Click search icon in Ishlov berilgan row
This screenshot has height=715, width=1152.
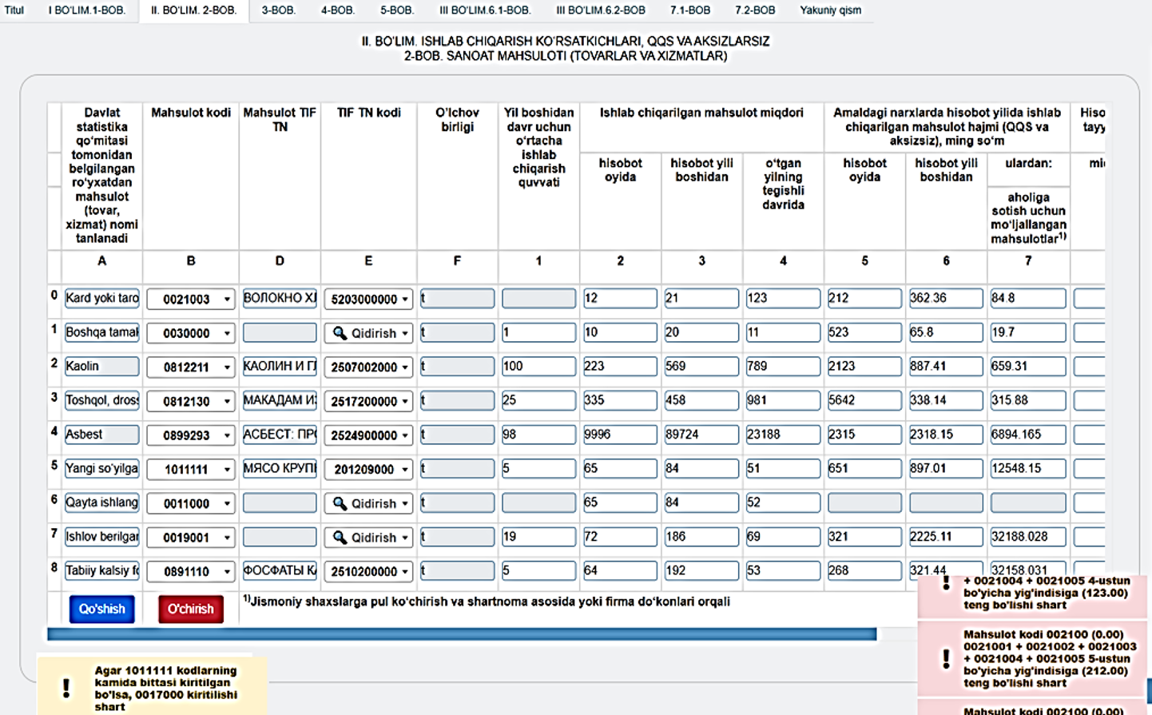click(340, 538)
